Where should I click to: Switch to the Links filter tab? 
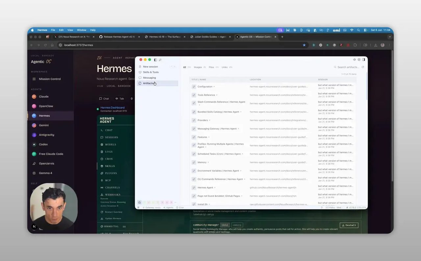coord(227,67)
